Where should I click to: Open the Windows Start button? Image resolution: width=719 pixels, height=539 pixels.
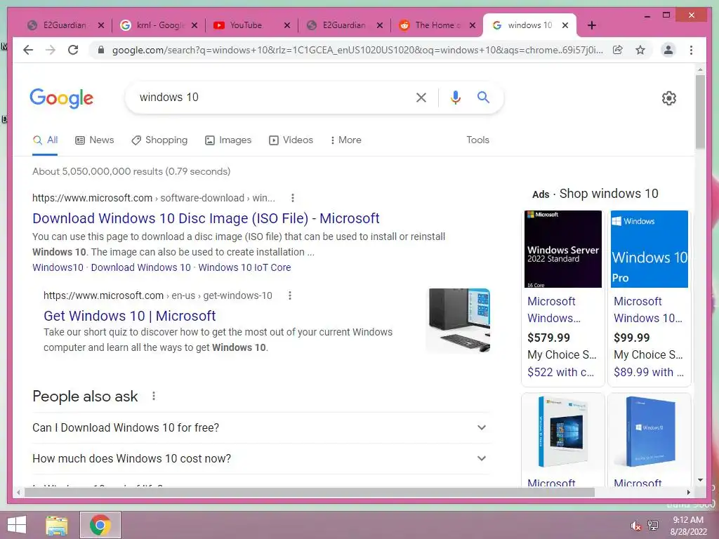click(17, 525)
